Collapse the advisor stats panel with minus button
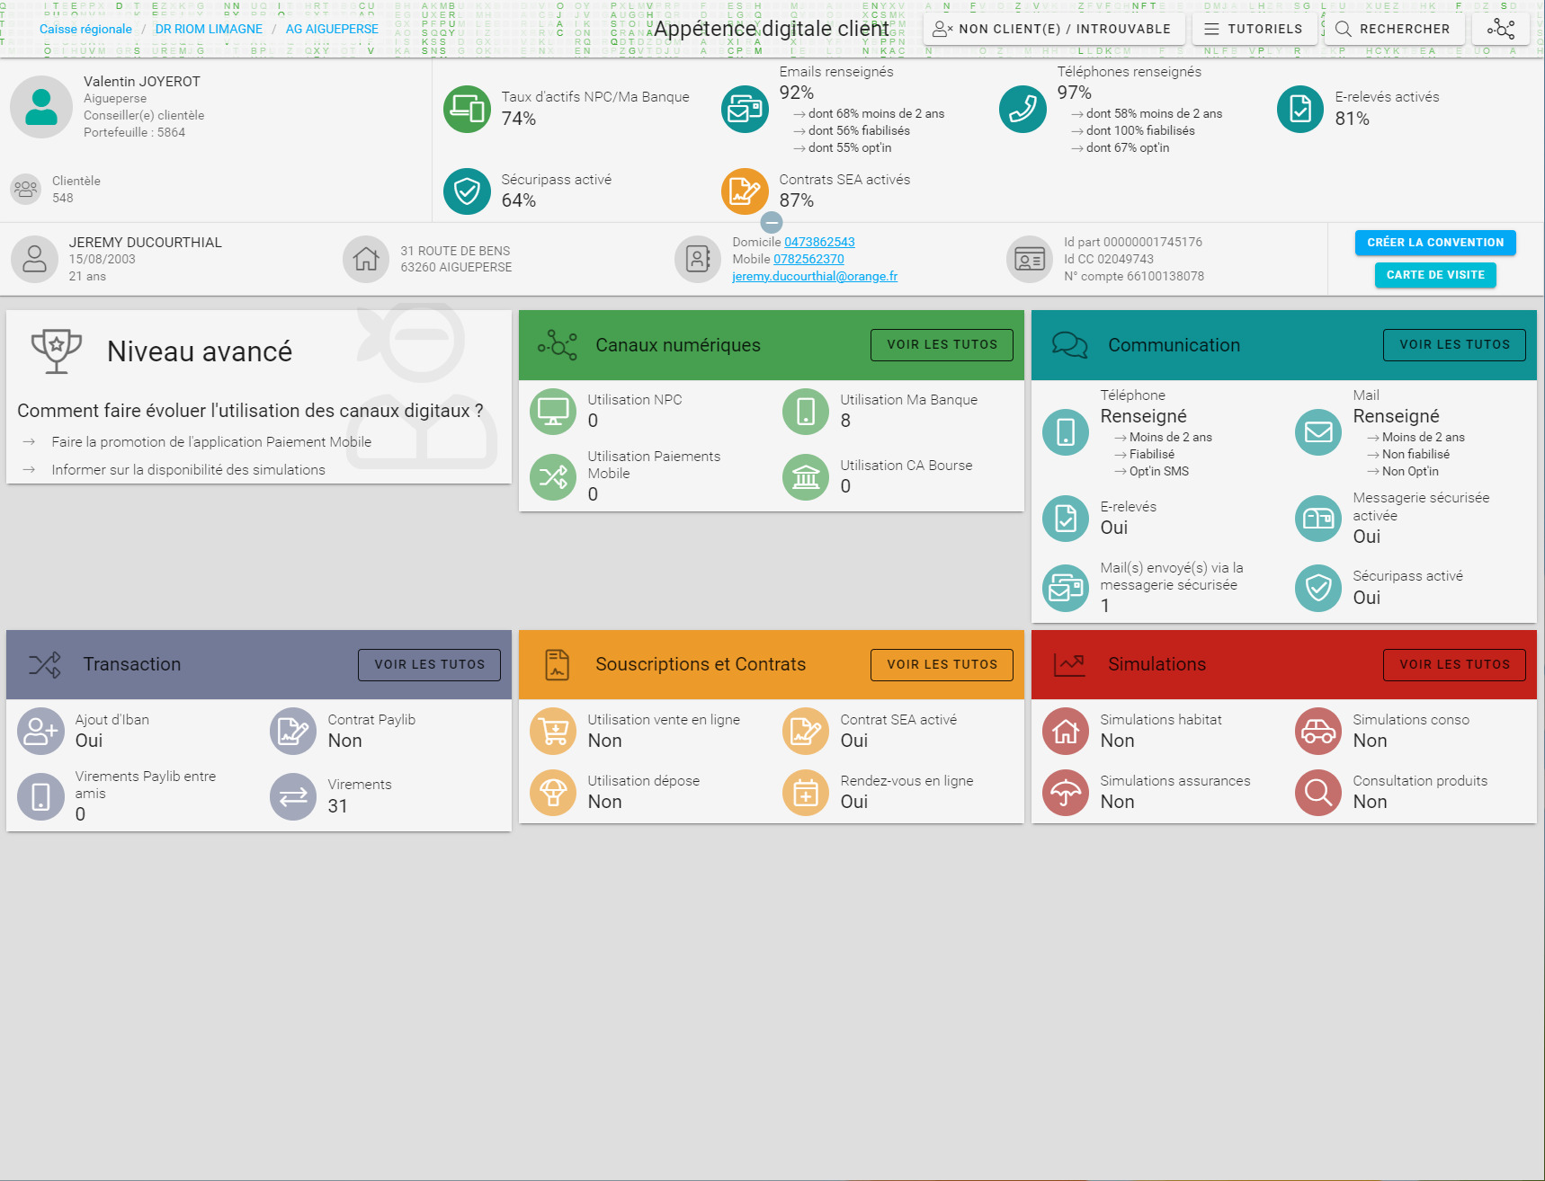Screen dimensions: 1545x1181 tap(772, 222)
